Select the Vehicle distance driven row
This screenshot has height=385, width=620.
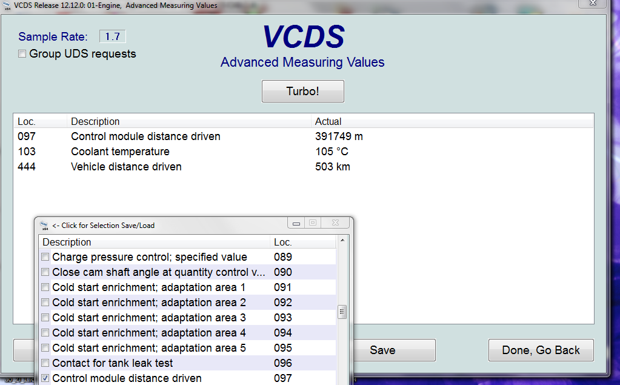click(x=304, y=167)
